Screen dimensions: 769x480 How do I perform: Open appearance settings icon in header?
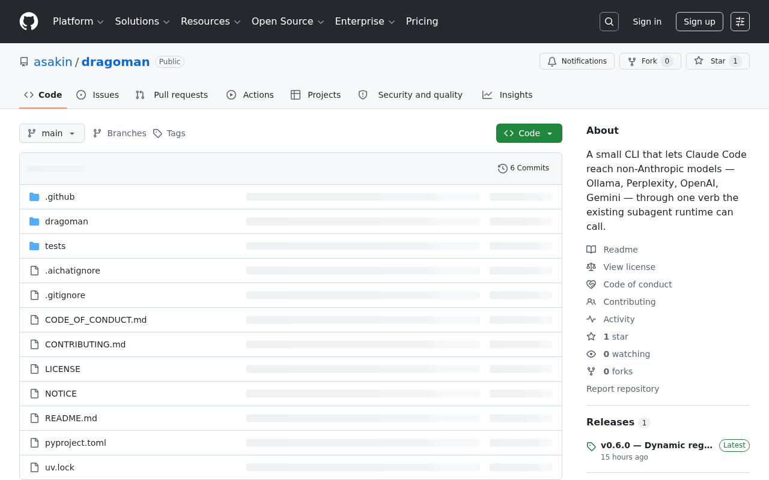(740, 22)
